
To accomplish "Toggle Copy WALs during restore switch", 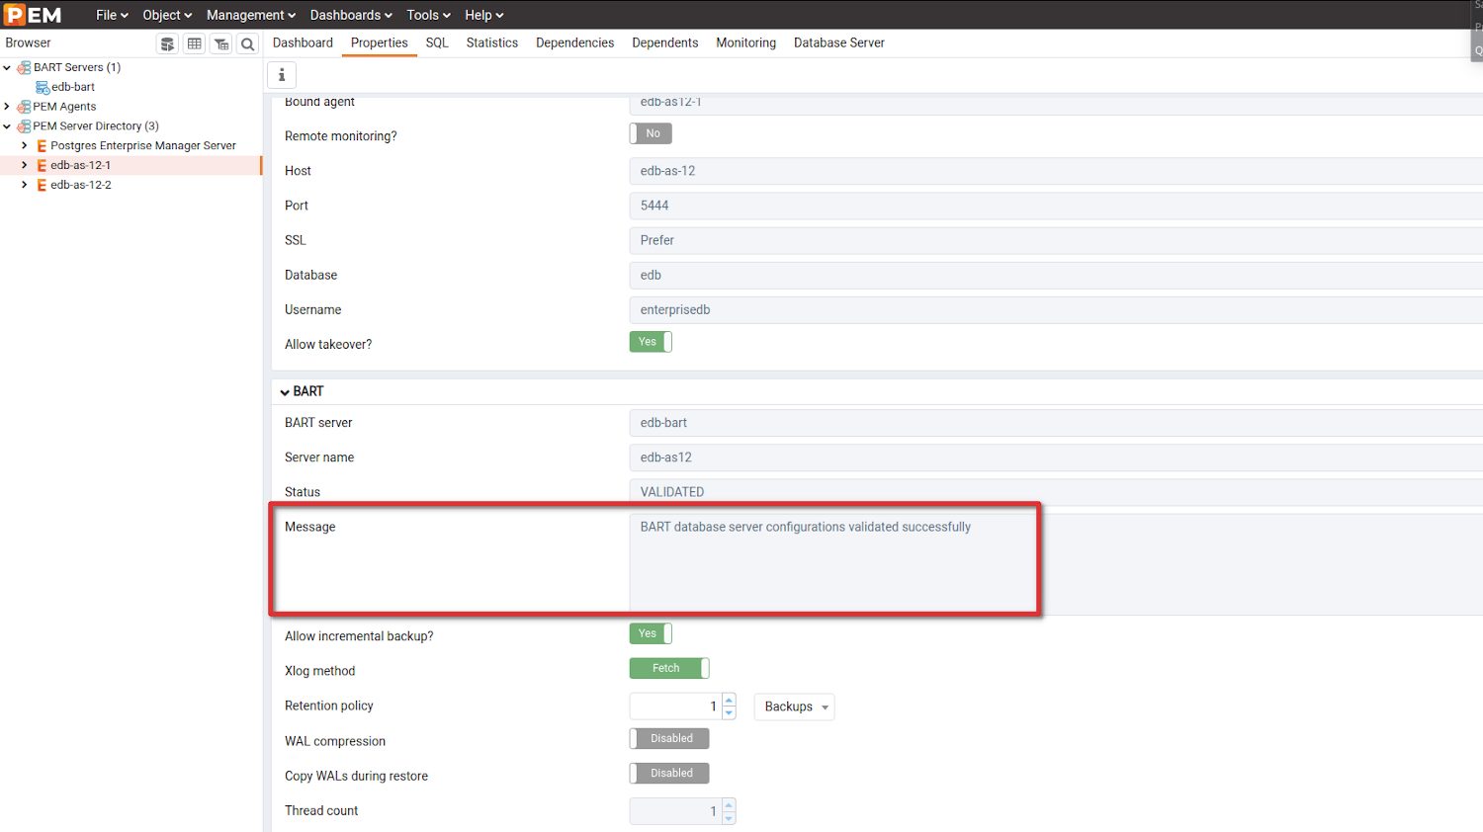I will pyautogui.click(x=669, y=773).
